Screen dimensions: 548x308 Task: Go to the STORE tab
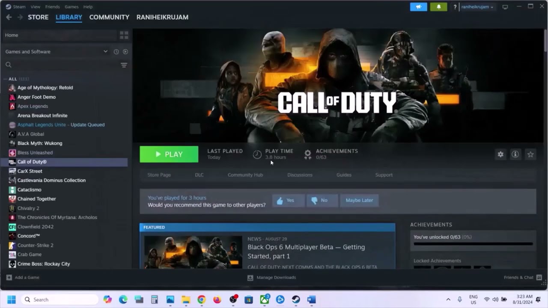(x=38, y=17)
